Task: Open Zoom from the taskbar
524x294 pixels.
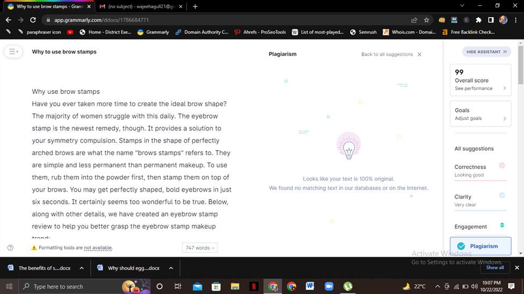Action: click(329, 286)
